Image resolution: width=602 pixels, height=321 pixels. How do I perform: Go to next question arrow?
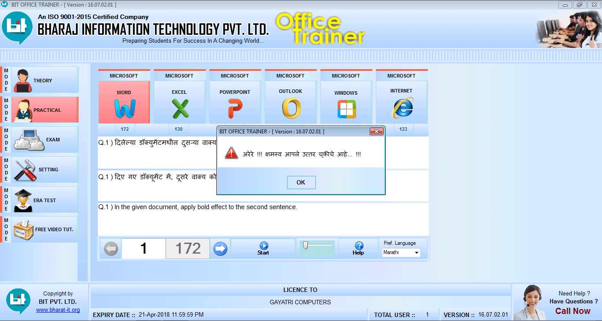(220, 249)
